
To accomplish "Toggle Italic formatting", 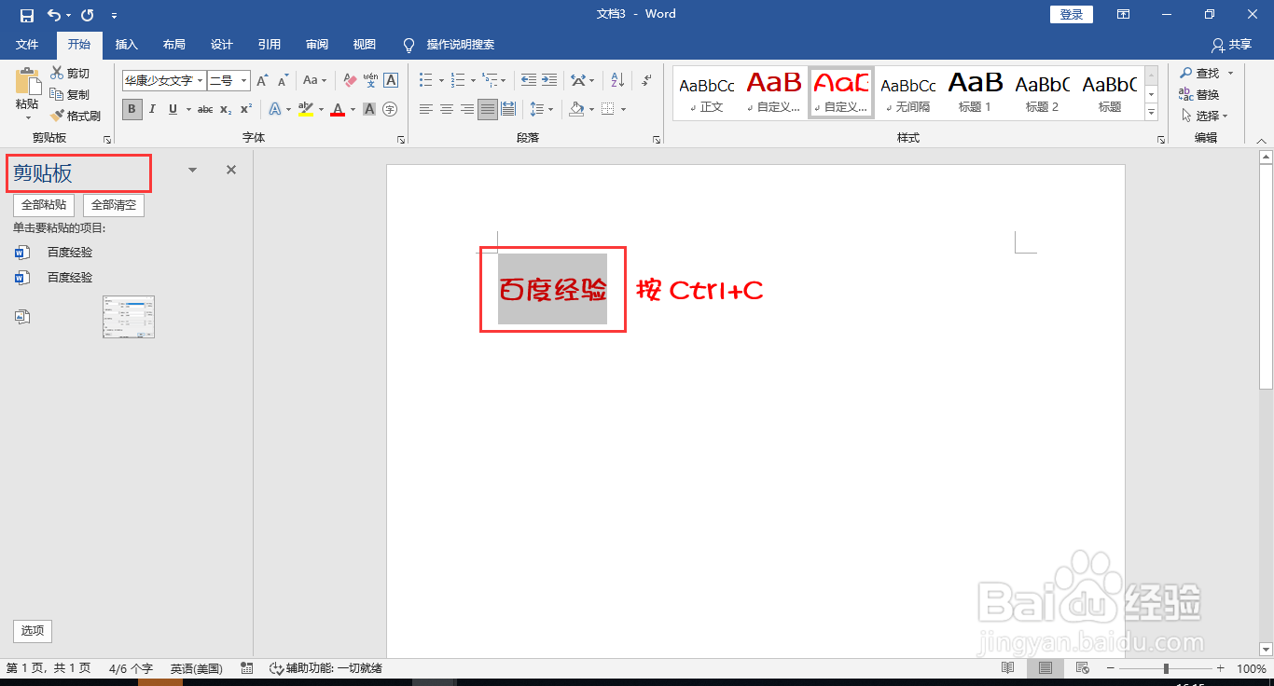I will pyautogui.click(x=152, y=109).
